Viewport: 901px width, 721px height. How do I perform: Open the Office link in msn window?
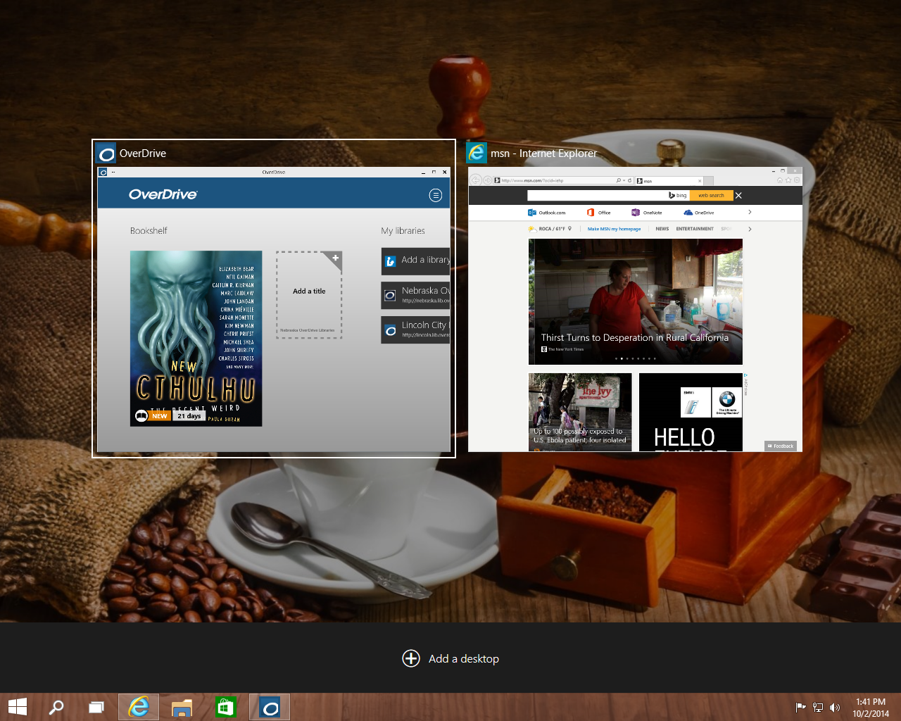[599, 212]
